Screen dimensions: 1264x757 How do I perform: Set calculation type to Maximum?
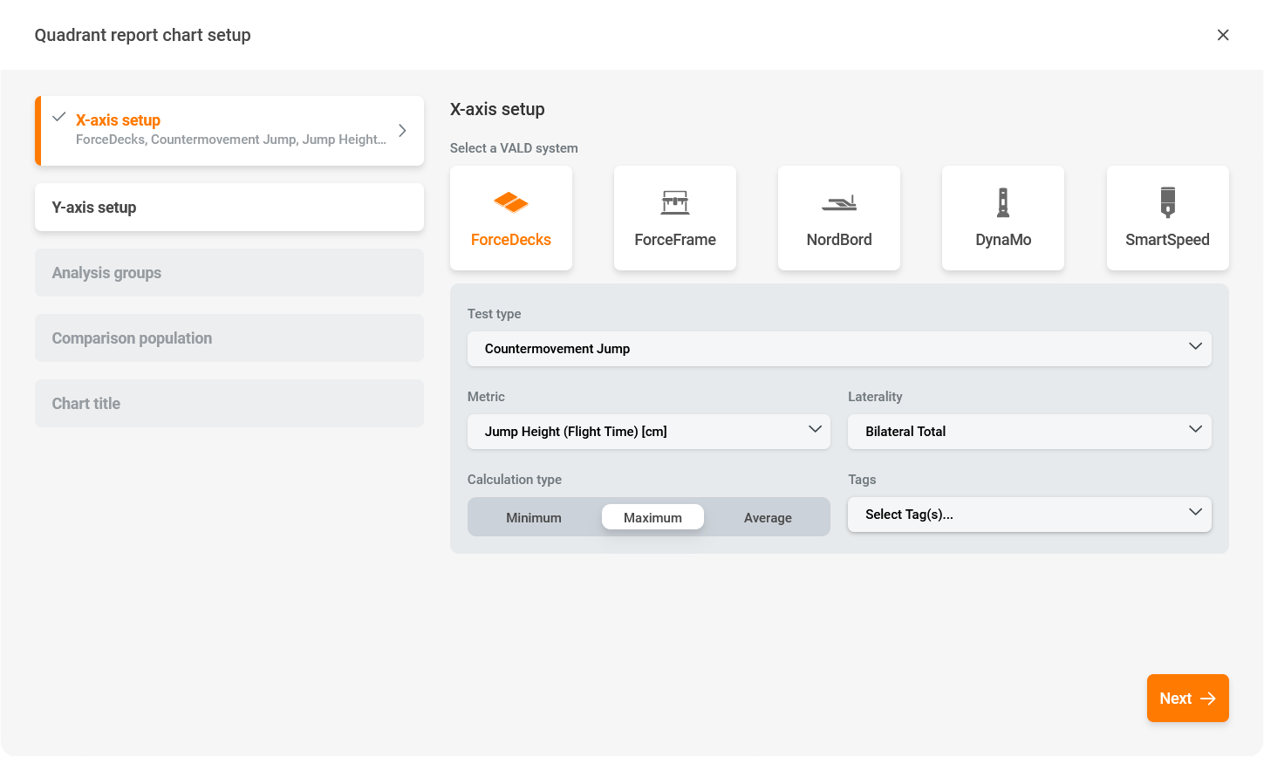pyautogui.click(x=652, y=517)
